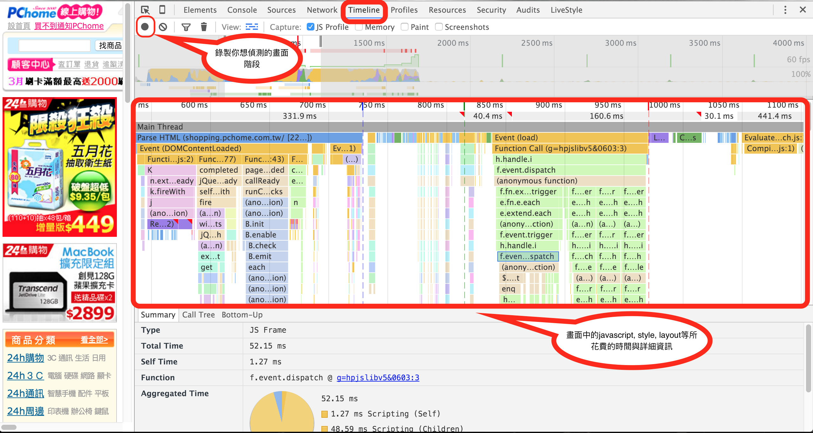Open the Console tab
Screen dimensions: 813x433
pyautogui.click(x=242, y=10)
